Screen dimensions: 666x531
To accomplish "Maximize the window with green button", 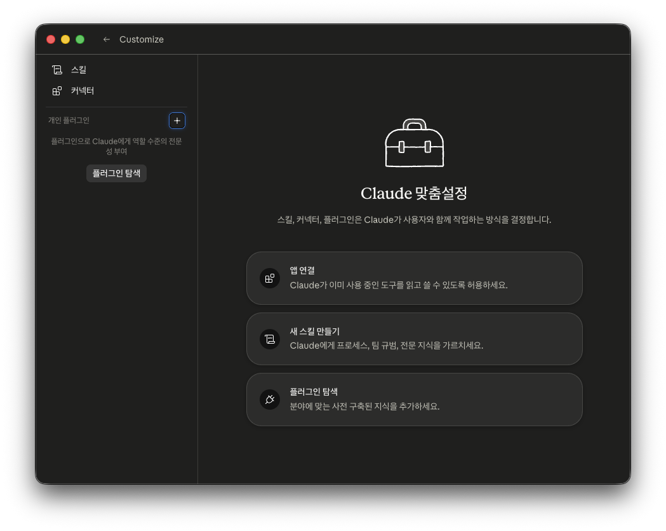I will coord(80,39).
